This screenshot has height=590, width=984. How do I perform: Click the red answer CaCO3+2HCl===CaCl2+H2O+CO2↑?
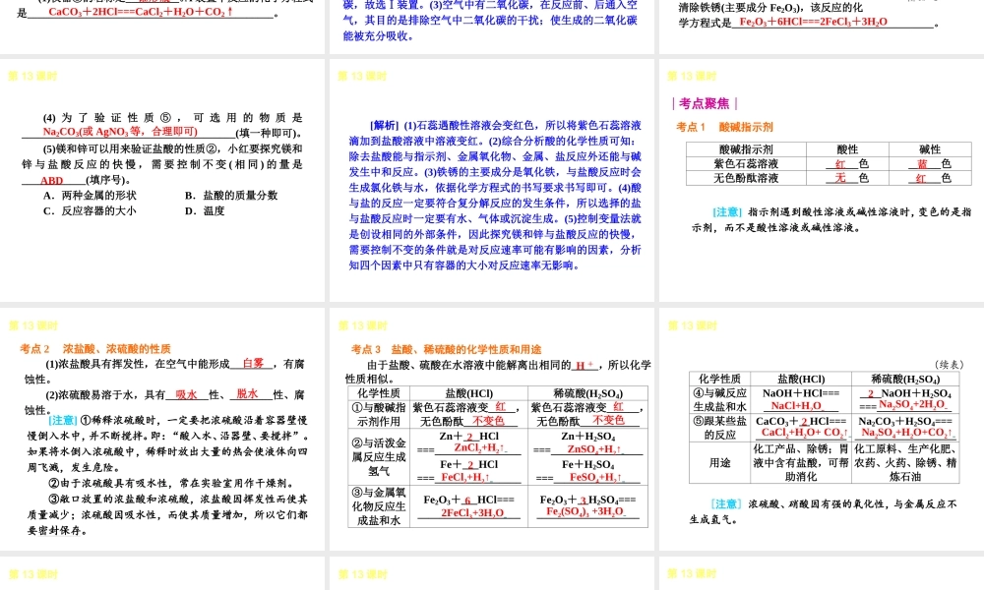pyautogui.click(x=141, y=12)
